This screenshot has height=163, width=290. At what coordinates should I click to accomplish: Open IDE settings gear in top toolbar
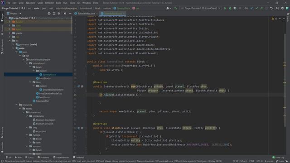282,8
